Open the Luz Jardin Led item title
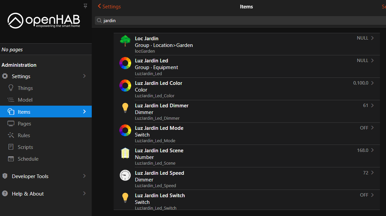This screenshot has height=216, width=386. (151, 61)
